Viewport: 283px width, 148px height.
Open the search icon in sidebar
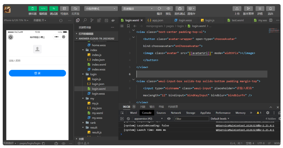click(85, 20)
